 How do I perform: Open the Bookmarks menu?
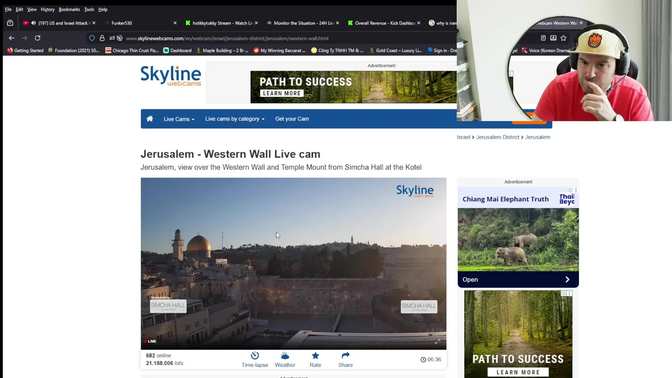coord(69,9)
